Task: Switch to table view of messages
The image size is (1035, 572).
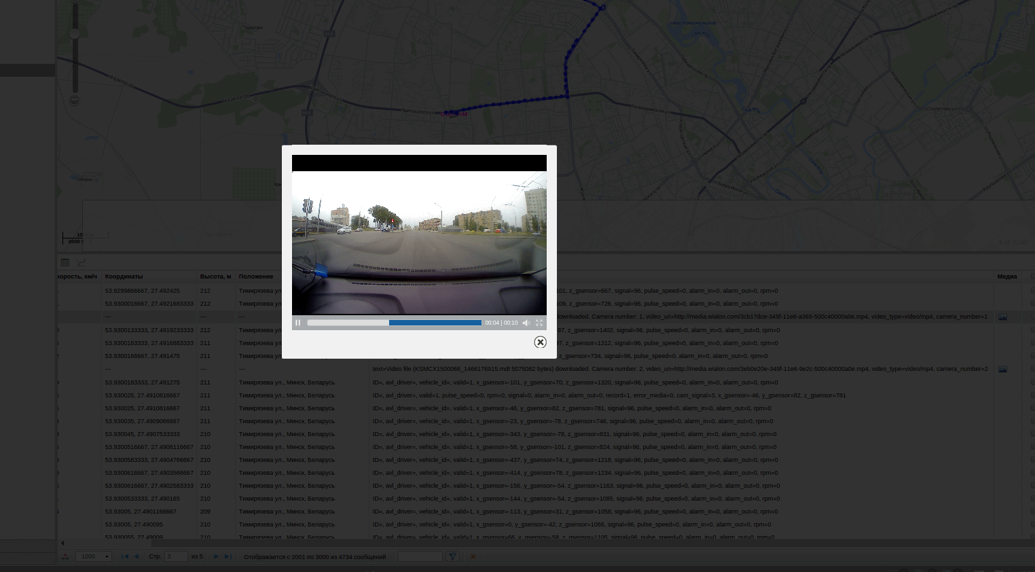Action: pyautogui.click(x=65, y=262)
